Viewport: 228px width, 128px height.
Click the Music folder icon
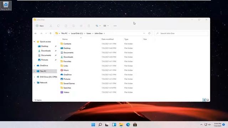point(62,70)
